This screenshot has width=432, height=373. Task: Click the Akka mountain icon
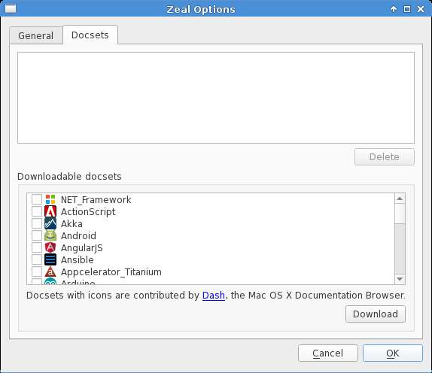coord(50,223)
